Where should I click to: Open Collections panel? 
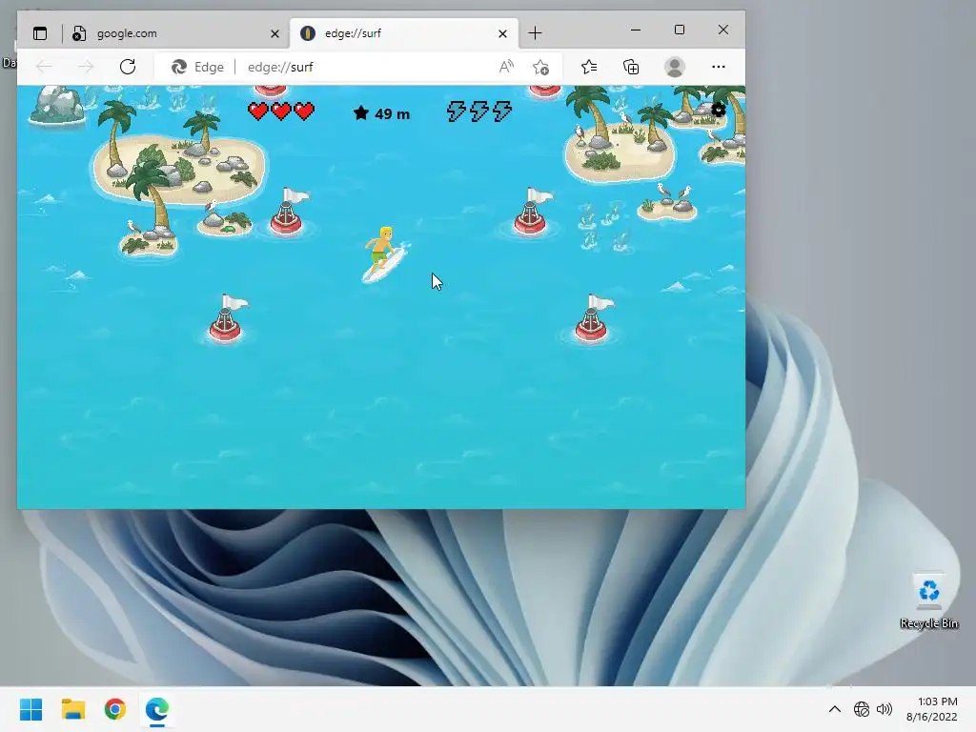(x=631, y=67)
